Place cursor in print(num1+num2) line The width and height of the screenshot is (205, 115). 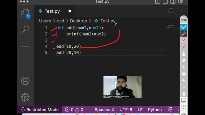coord(86,34)
